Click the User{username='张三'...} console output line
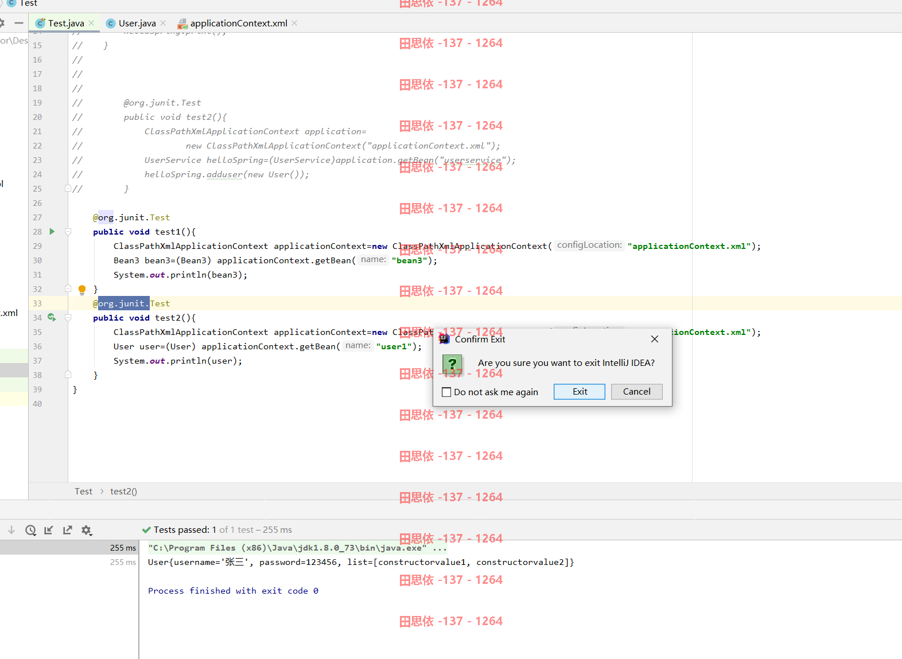Viewport: 902px width, 659px height. [x=361, y=562]
